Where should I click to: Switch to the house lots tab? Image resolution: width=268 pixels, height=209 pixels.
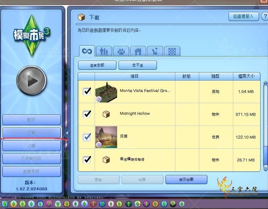pyautogui.click(x=138, y=51)
